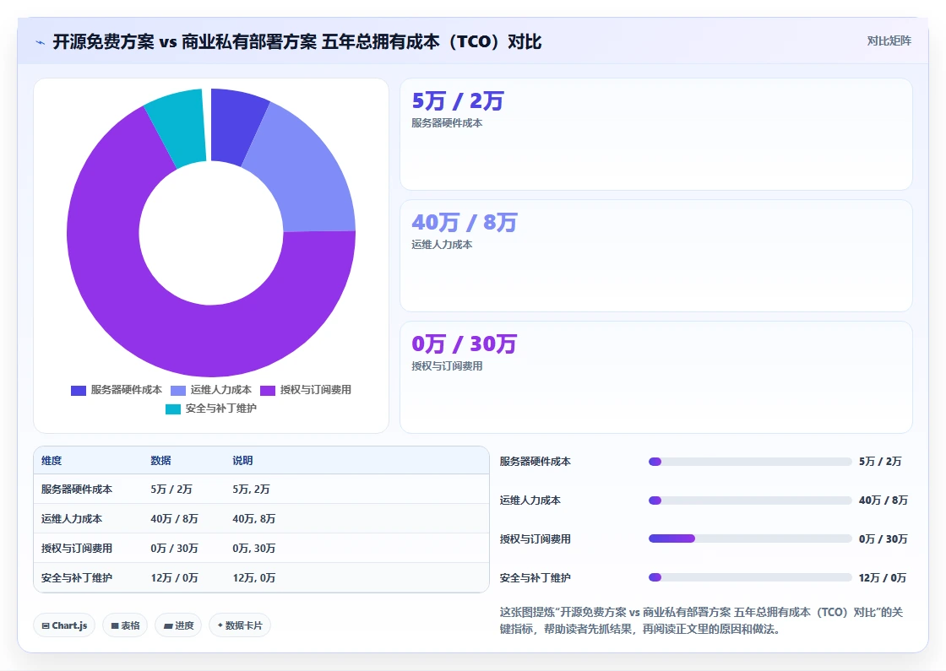Select the 进度 tag chip
This screenshot has height=671, width=946.
178,625
